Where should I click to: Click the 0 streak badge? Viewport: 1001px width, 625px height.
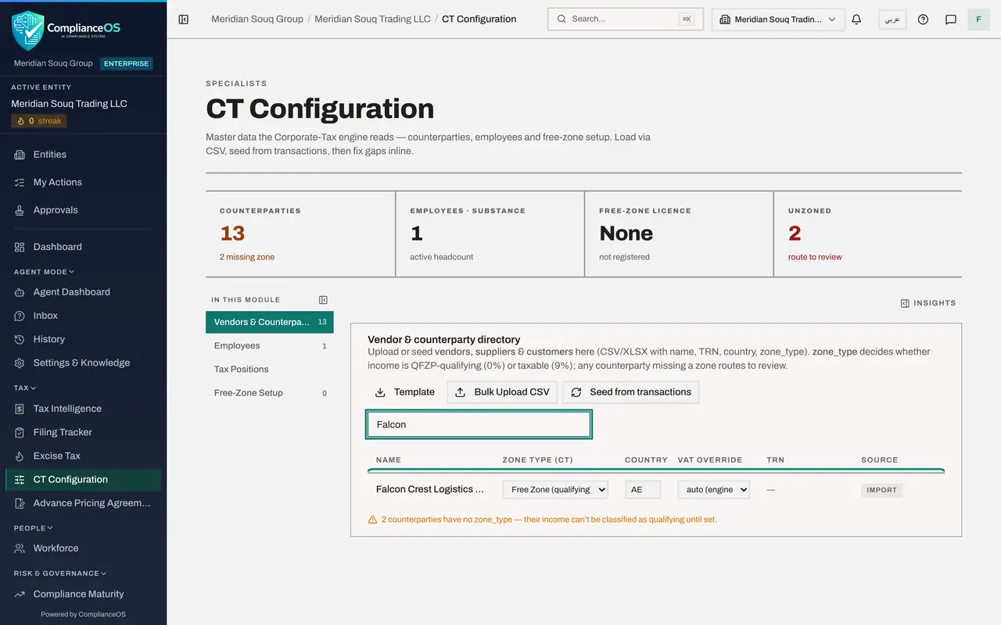tap(39, 121)
